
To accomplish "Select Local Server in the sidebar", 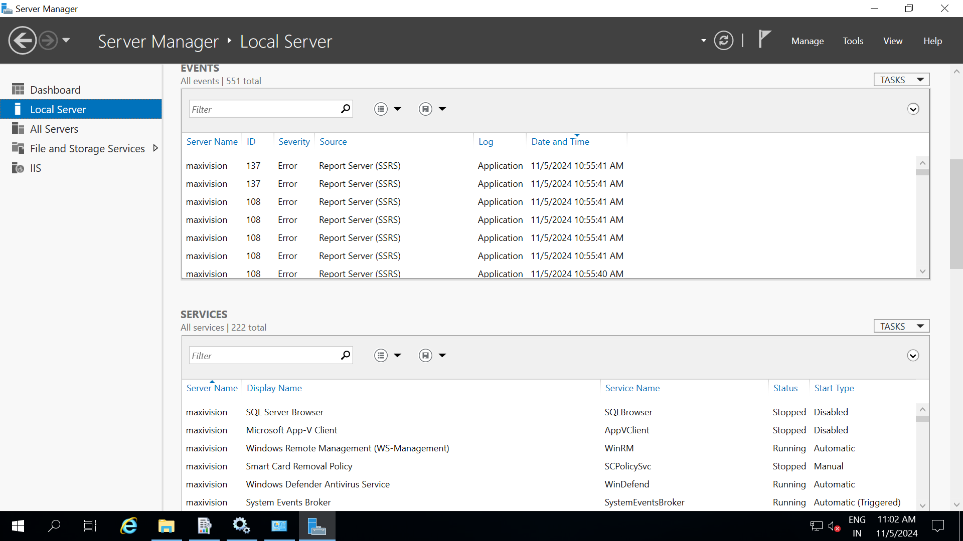I will pyautogui.click(x=81, y=109).
